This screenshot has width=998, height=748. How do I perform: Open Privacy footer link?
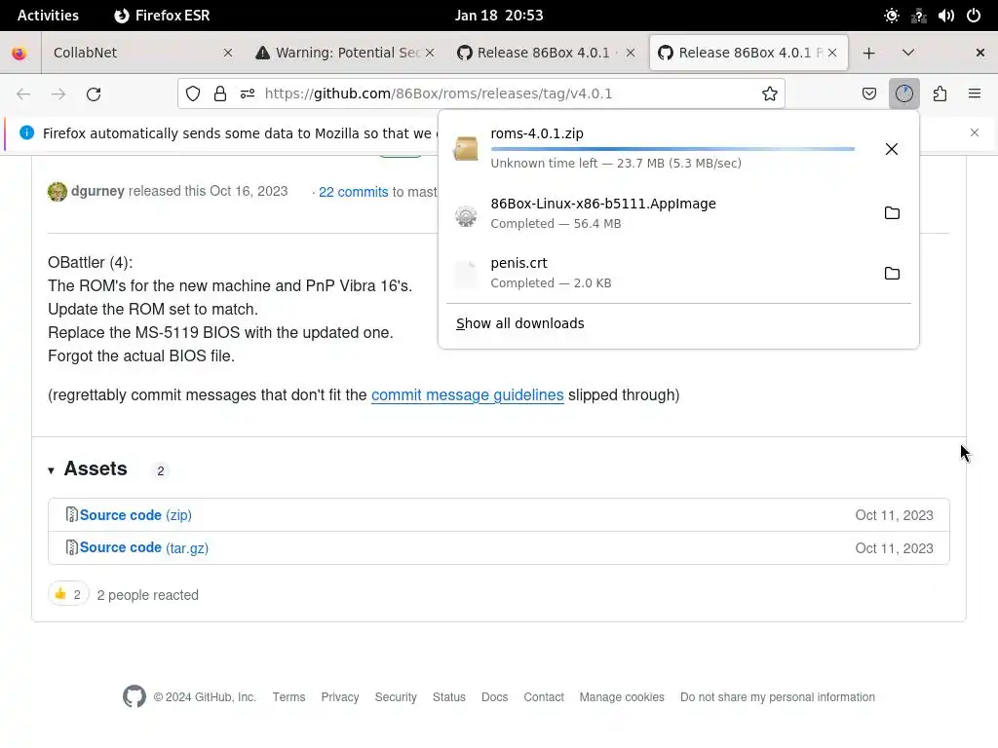click(x=340, y=697)
